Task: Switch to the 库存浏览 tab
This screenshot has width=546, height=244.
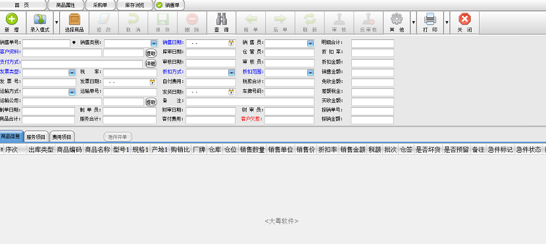Action: point(135,5)
